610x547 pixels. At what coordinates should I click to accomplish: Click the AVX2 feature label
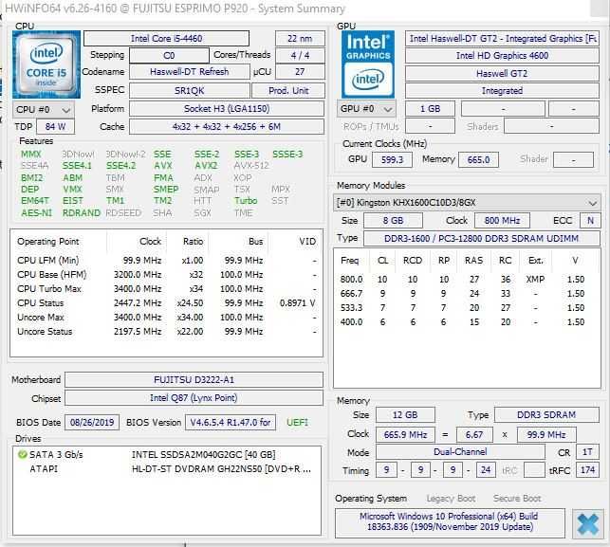pyautogui.click(x=206, y=166)
